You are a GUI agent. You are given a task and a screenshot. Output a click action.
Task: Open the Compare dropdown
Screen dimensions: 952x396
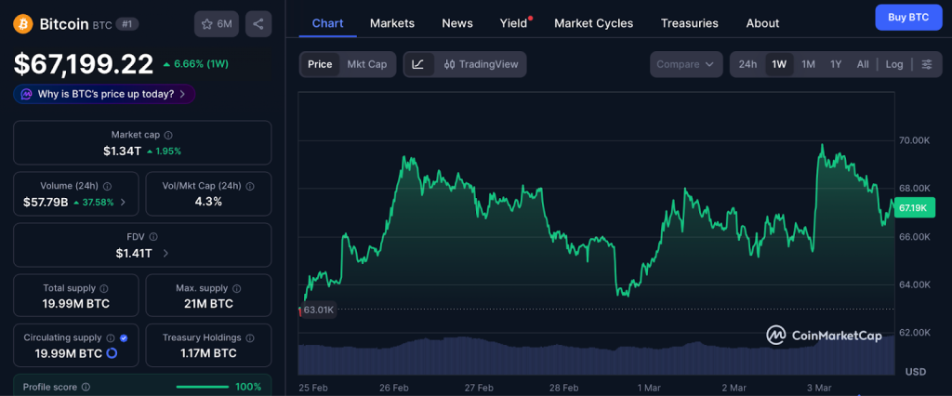pos(686,64)
